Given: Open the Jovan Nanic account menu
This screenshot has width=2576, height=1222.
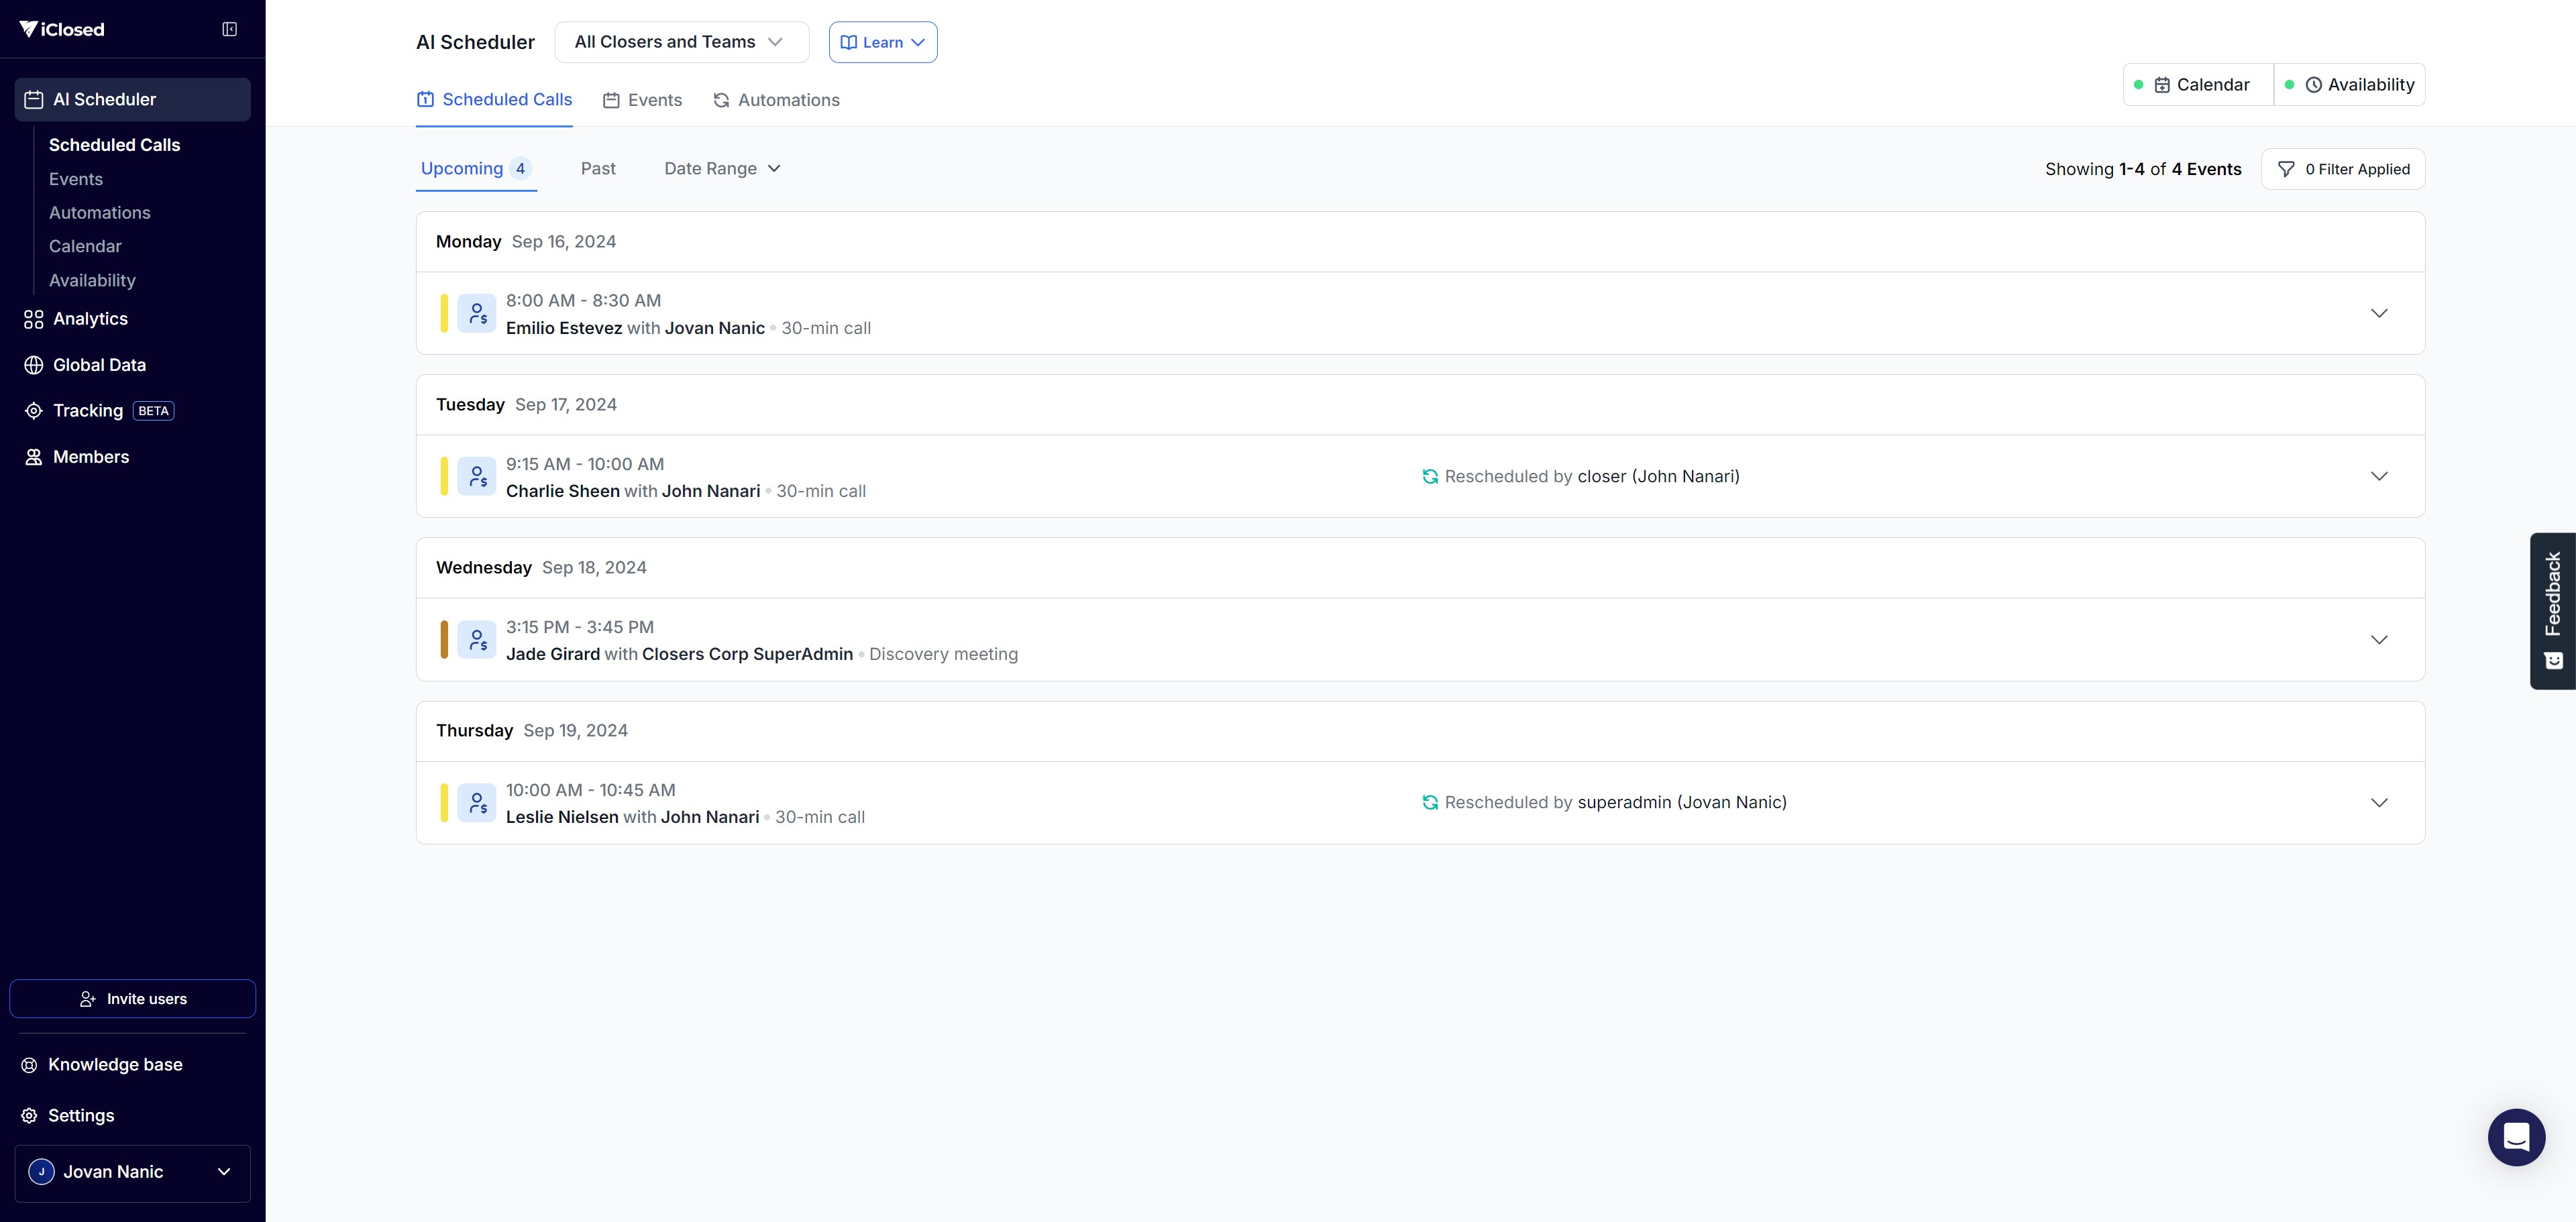Looking at the screenshot, I should pos(132,1172).
